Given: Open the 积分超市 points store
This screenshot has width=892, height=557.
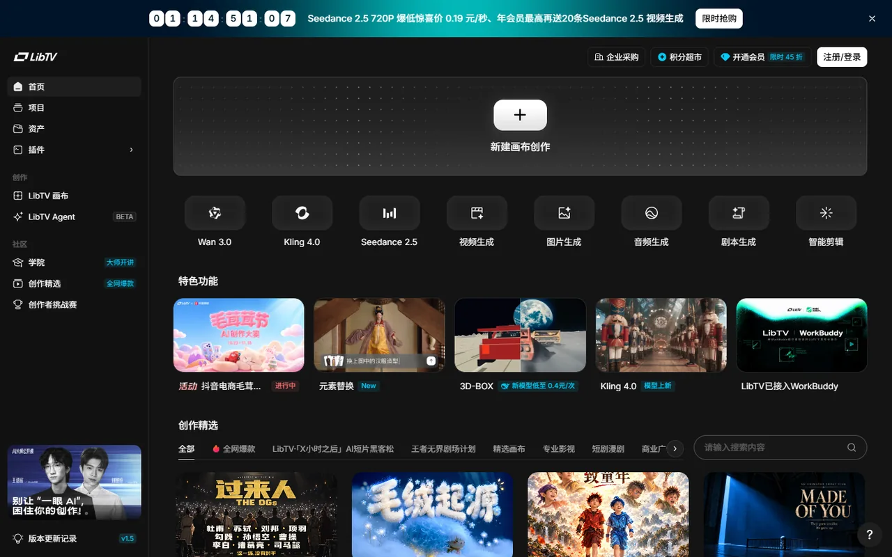Looking at the screenshot, I should pyautogui.click(x=680, y=57).
